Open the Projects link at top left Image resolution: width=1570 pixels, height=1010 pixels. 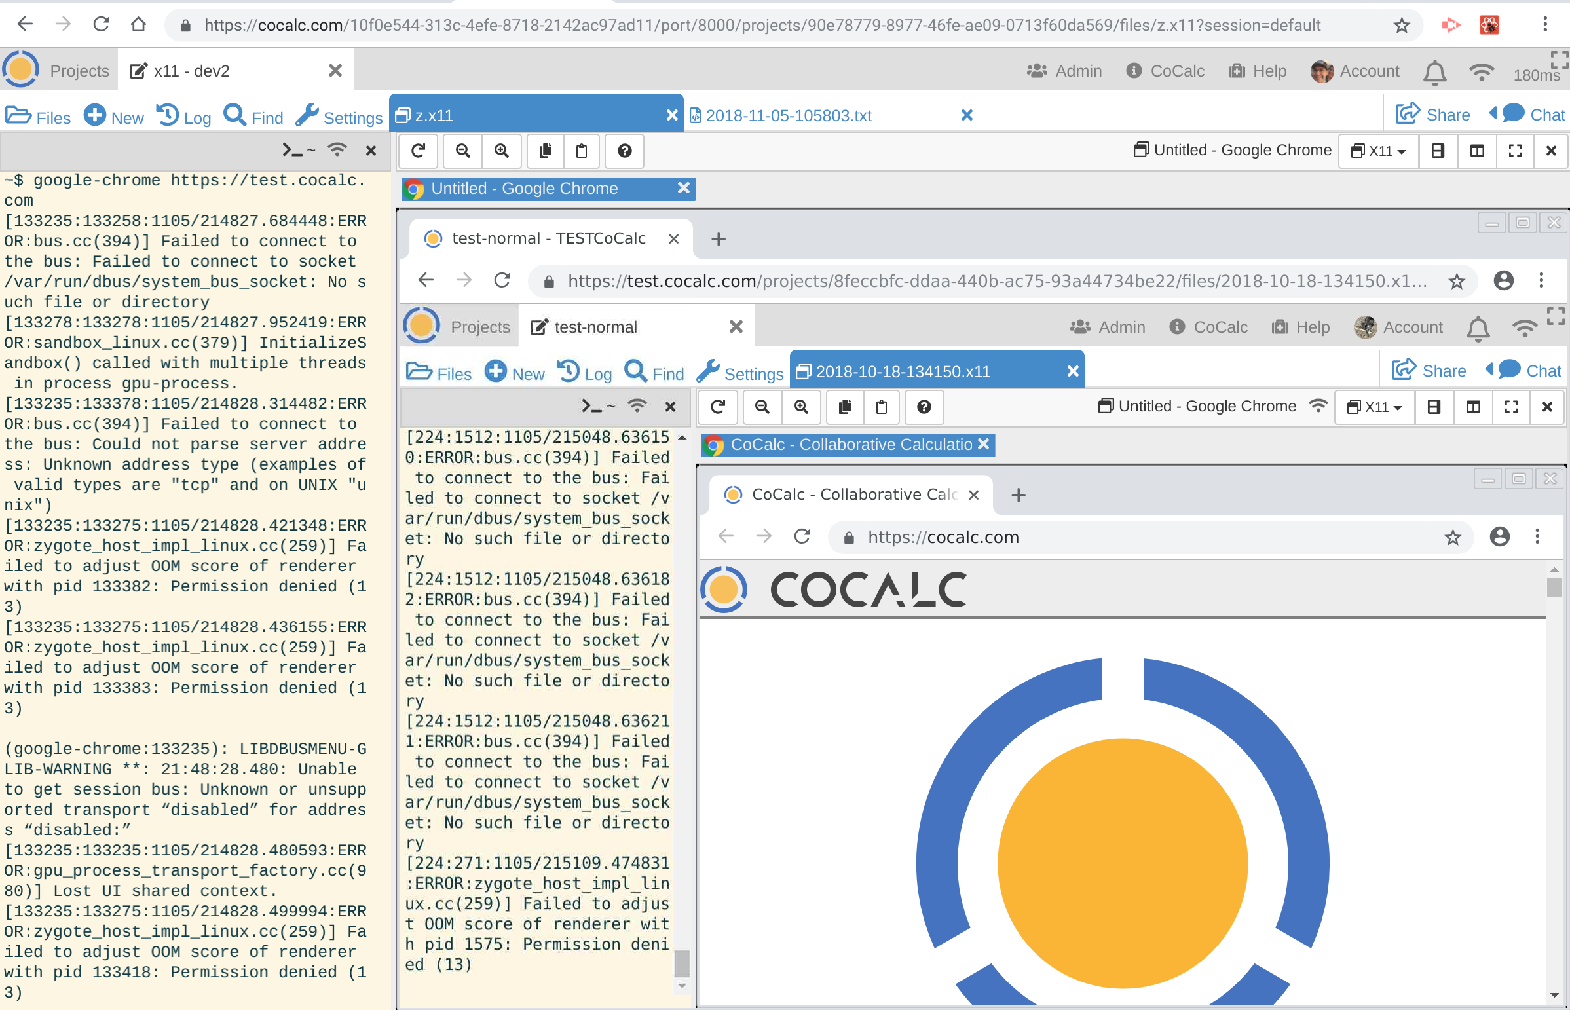pyautogui.click(x=79, y=71)
